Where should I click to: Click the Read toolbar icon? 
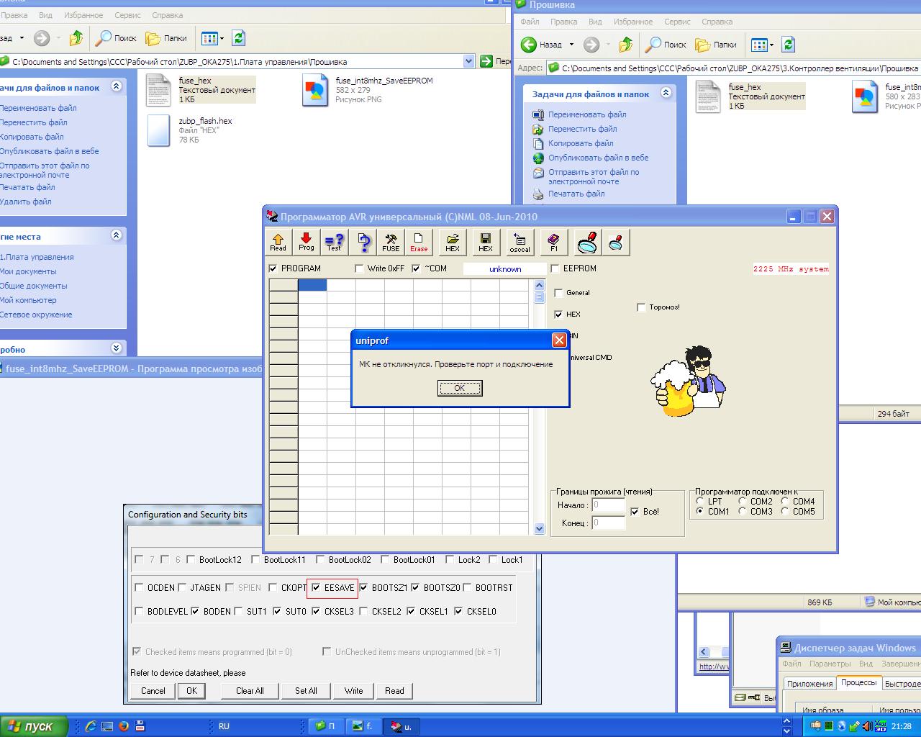[278, 242]
